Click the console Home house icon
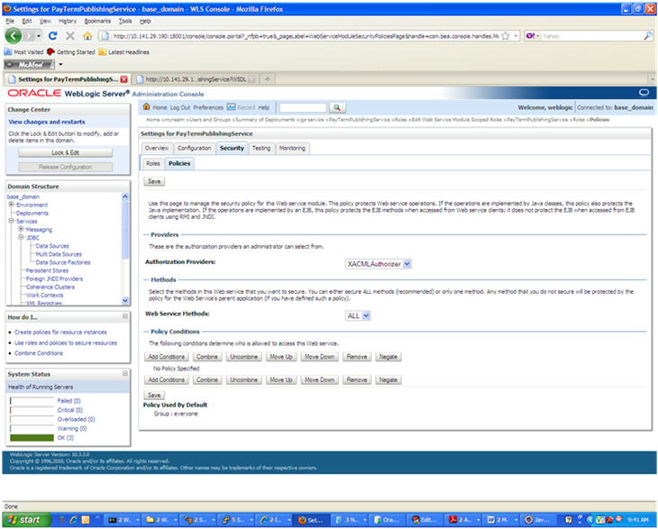The height and width of the screenshot is (529, 658). (x=146, y=106)
